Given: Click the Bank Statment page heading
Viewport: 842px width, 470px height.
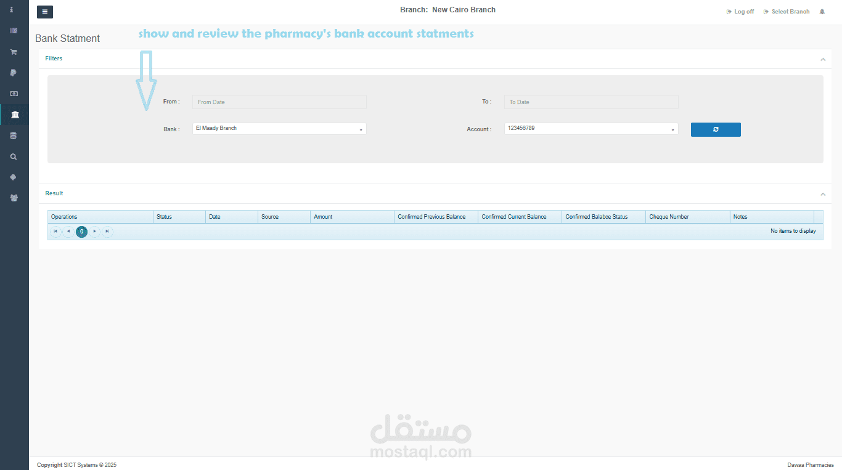Looking at the screenshot, I should pyautogui.click(x=67, y=38).
